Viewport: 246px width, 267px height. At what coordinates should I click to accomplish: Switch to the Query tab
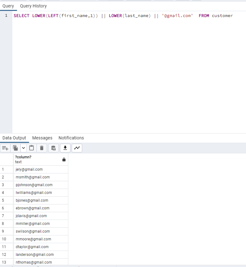(8, 6)
